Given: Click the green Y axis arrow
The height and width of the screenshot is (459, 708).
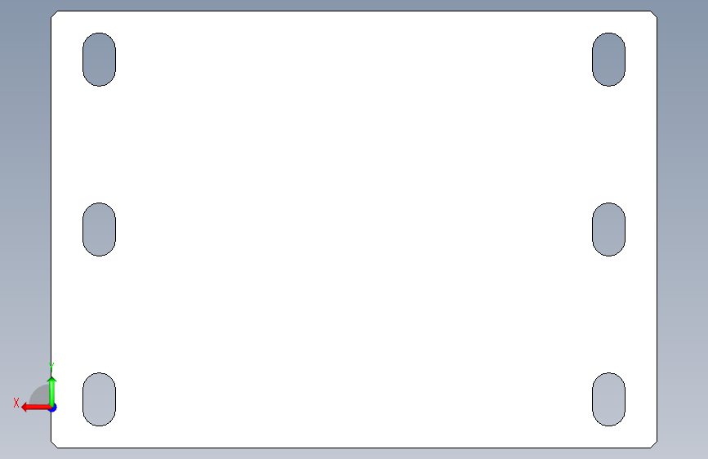Looking at the screenshot, I should pyautogui.click(x=52, y=390).
